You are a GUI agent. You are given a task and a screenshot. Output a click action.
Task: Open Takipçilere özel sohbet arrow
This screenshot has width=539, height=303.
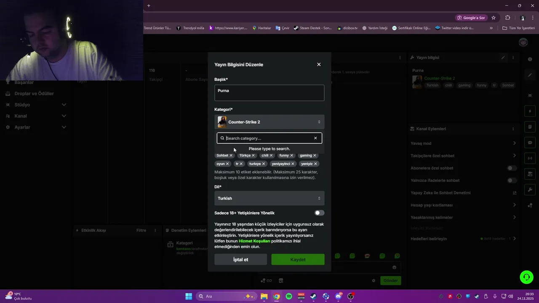(514, 156)
